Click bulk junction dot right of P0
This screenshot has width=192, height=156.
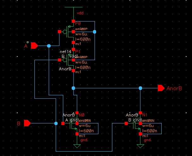pyautogui.click(x=95, y=32)
